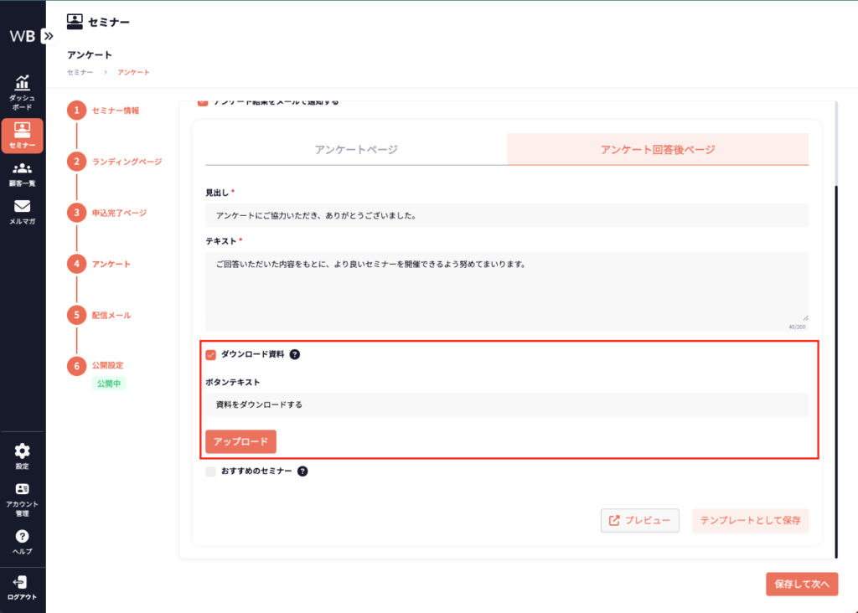Select the アンケート回答後ページ tab

pos(658,150)
